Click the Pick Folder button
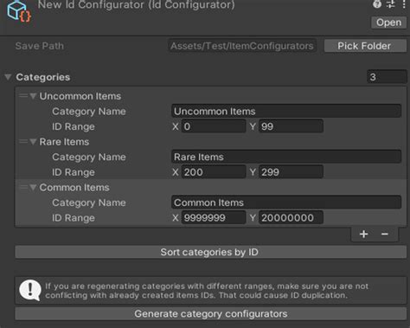410x328 pixels. point(365,46)
